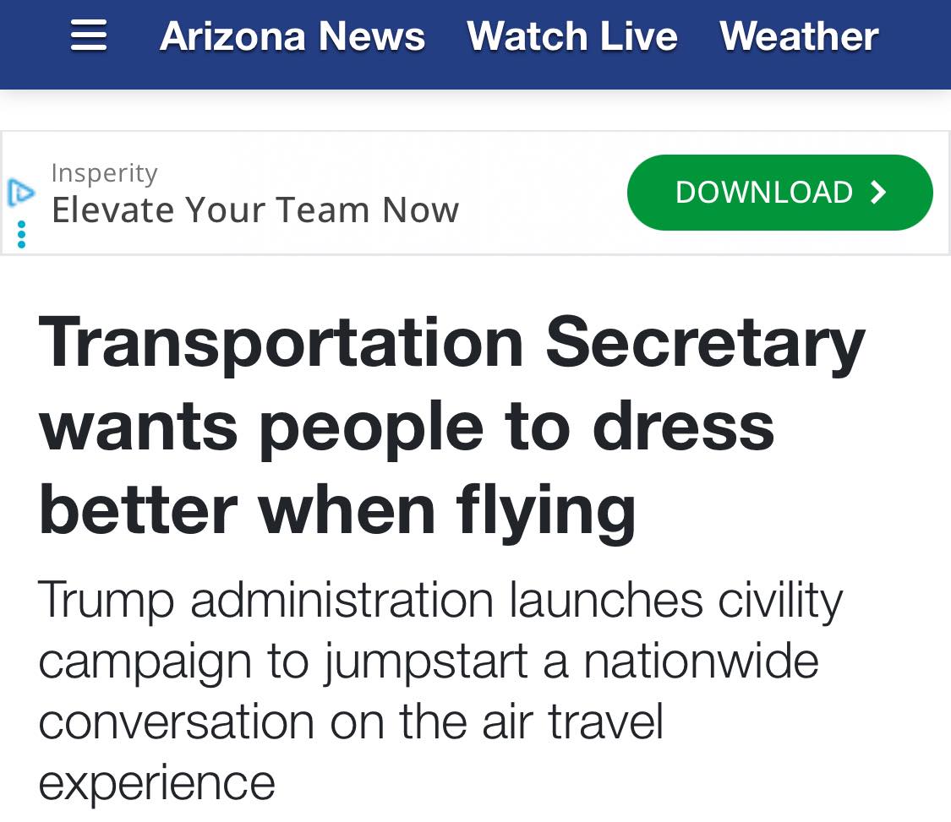Viewport: 951px width, 822px height.
Task: Click the word "DOWNLOAD" in the ad
Action: pyautogui.click(x=763, y=193)
